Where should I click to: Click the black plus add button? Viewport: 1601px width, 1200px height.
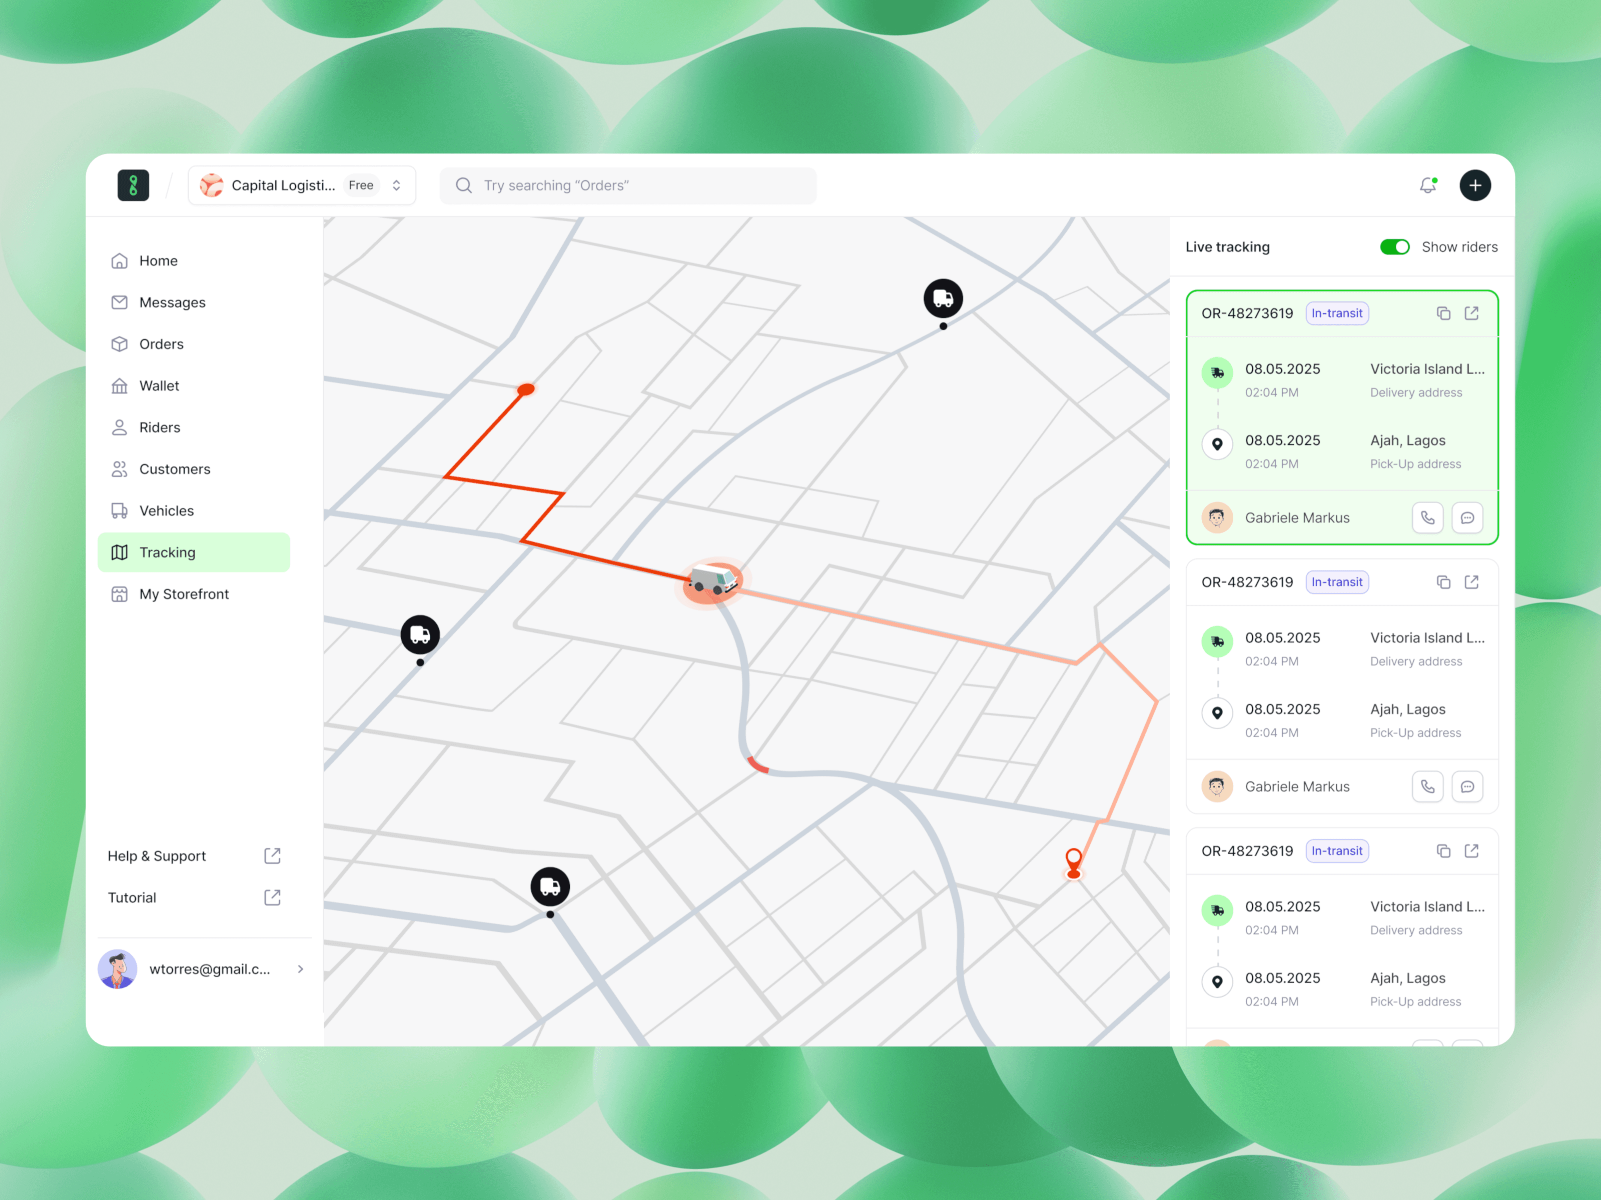pyautogui.click(x=1474, y=185)
